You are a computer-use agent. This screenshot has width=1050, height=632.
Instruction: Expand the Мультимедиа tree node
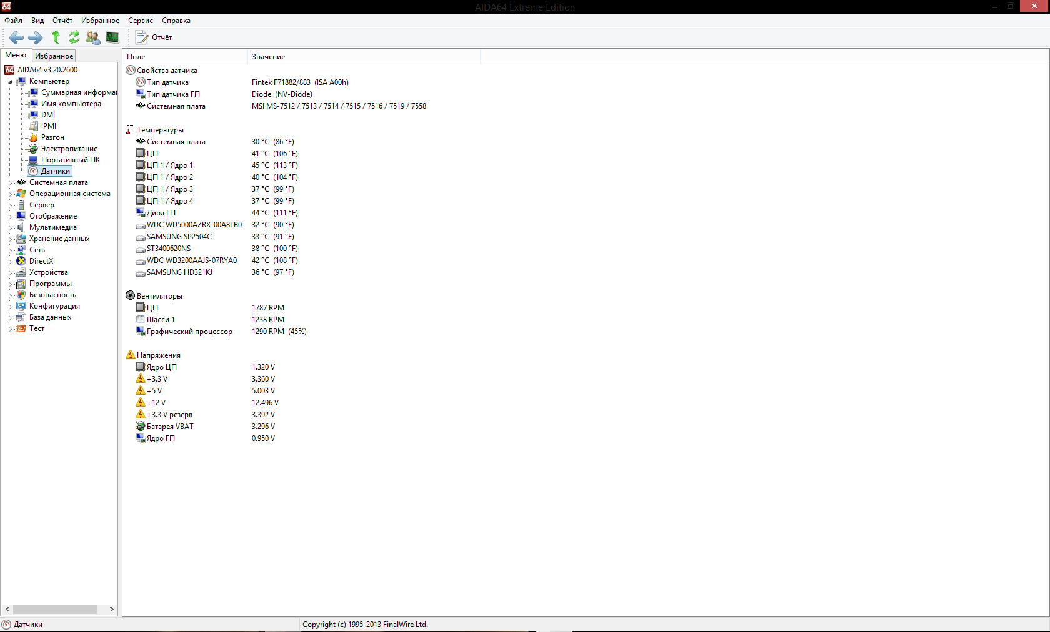tap(10, 228)
